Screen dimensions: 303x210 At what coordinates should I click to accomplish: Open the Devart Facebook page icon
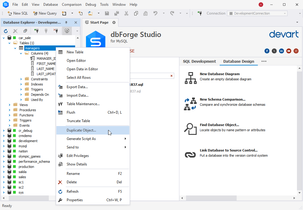[267, 51]
